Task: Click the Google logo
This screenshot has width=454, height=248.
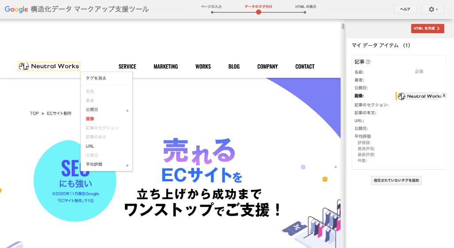Action: point(16,9)
